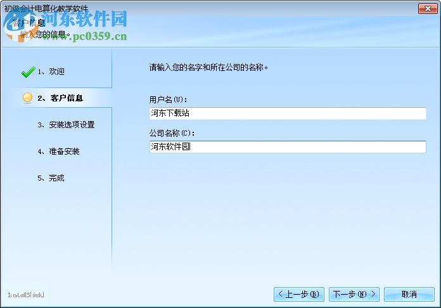Close the installer window
Screen dimensions: 441x308
[x=428, y=9]
